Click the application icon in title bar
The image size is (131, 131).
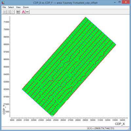[4, 2]
